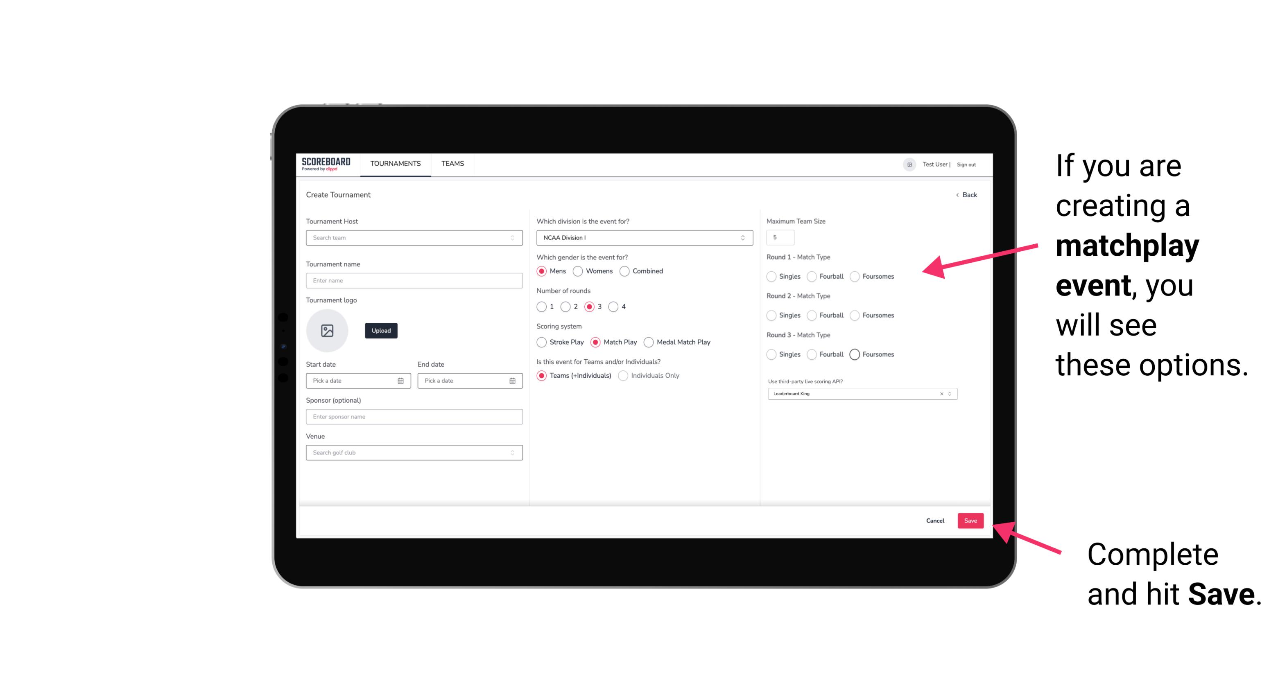Viewport: 1287px width, 692px height.
Task: Select Stroke Play scoring system
Action: 541,342
